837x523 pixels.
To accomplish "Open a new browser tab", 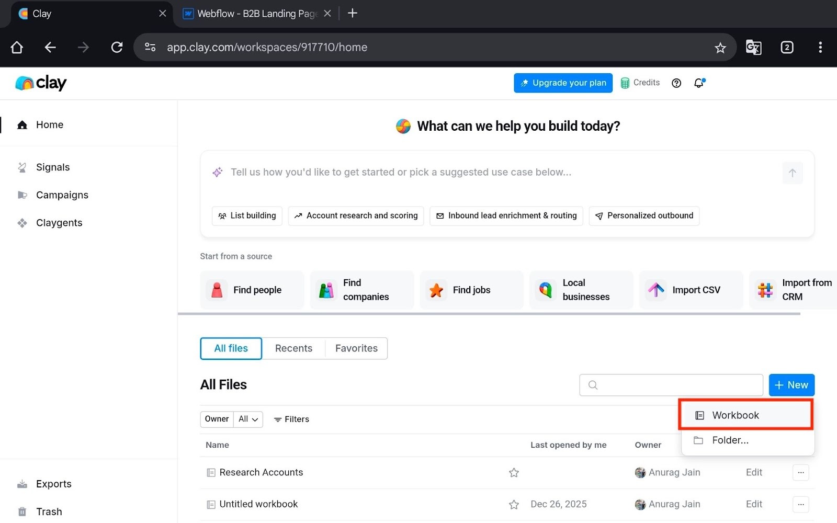I will [x=353, y=13].
